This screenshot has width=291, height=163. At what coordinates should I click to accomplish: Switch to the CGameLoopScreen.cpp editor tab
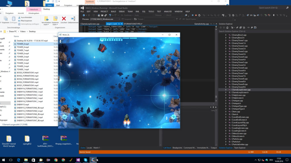pyautogui.click(x=90, y=24)
